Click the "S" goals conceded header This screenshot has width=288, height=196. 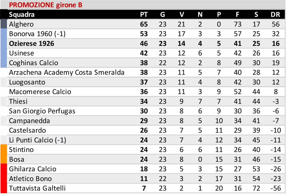[x=256, y=15]
